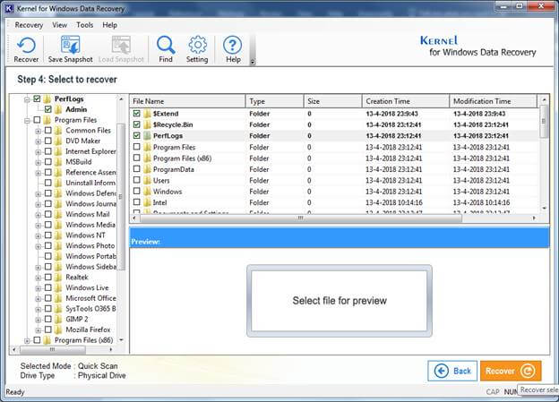Sort by File Name column header
This screenshot has width=559, height=402.
click(x=187, y=101)
